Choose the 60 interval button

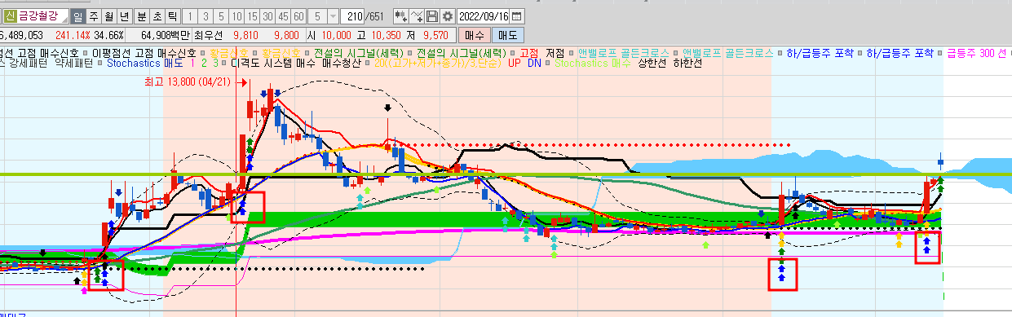[299, 16]
